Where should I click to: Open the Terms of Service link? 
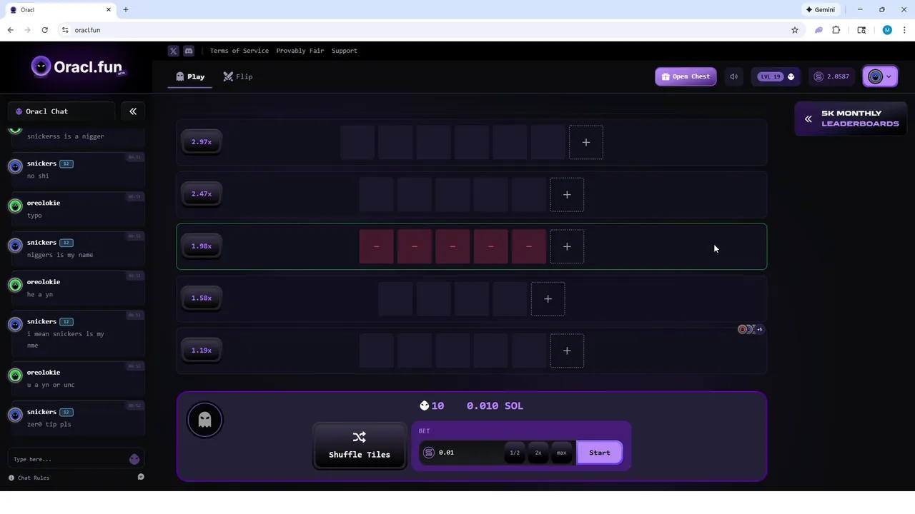click(239, 51)
